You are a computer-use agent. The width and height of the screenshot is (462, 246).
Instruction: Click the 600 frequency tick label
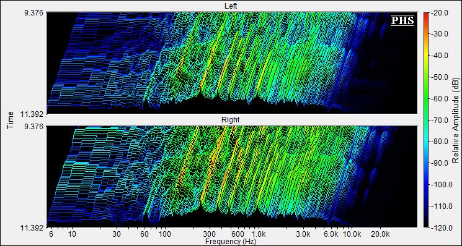click(238, 234)
